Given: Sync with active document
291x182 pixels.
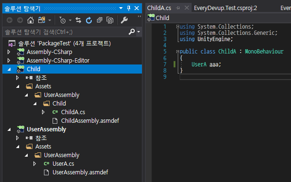Looking at the screenshot, I should coord(78,20).
